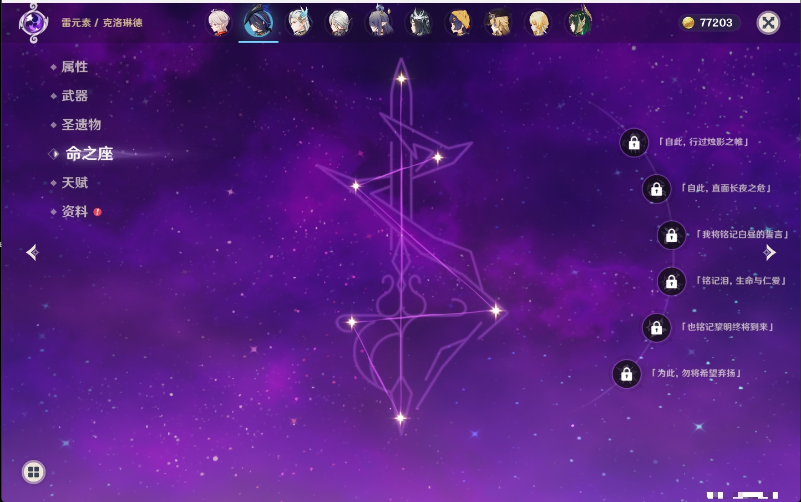Select the blonde character wearing a black hat
Image resolution: width=801 pixels, height=502 pixels.
pos(498,23)
